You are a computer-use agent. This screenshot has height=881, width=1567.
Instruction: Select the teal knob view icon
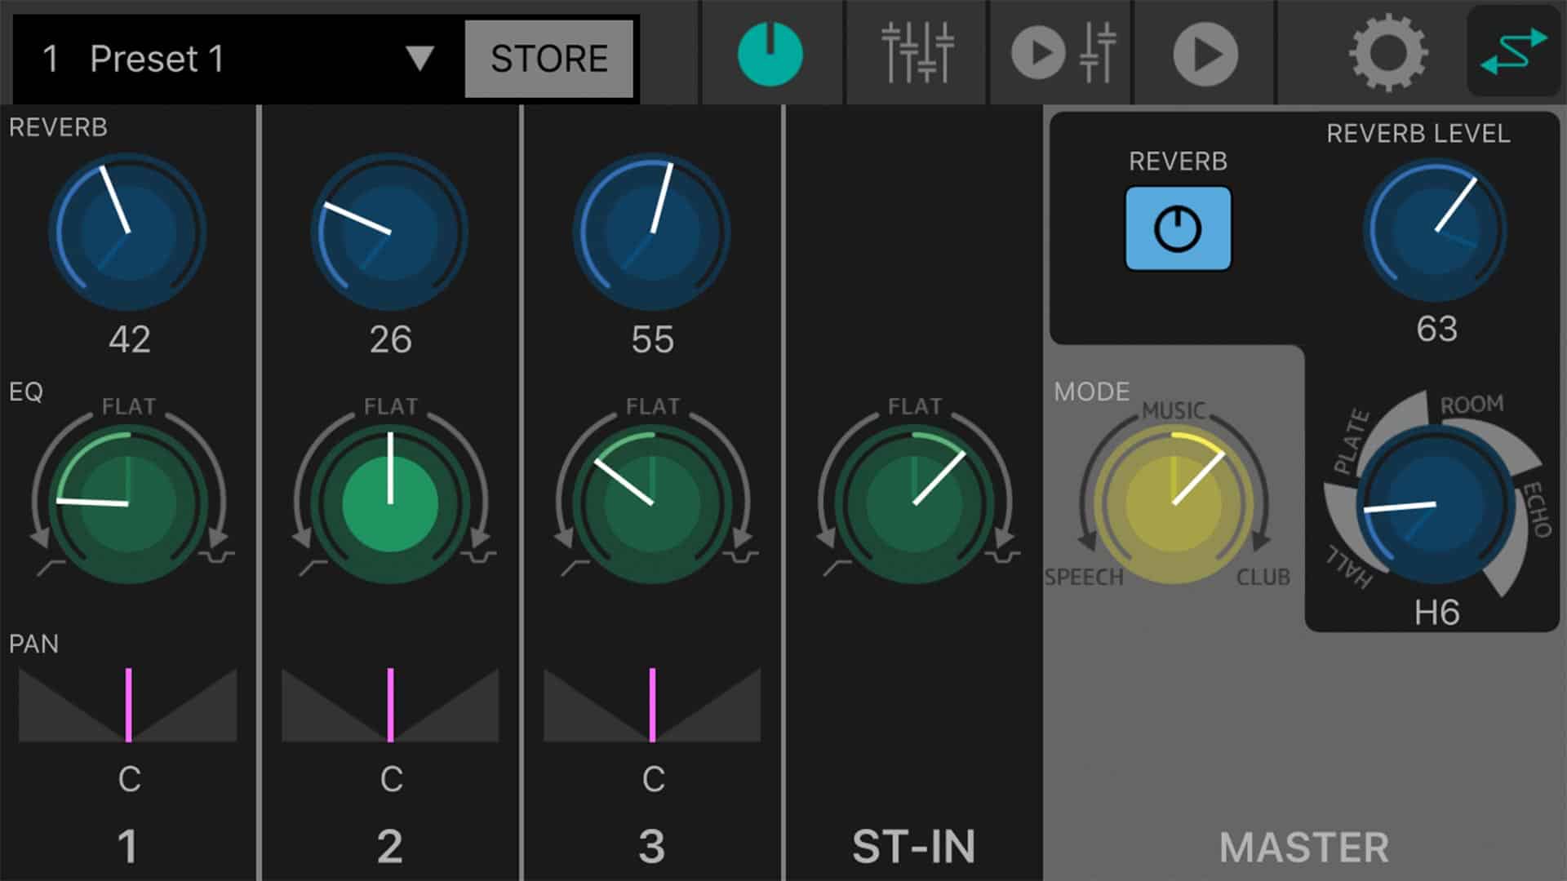coord(770,55)
